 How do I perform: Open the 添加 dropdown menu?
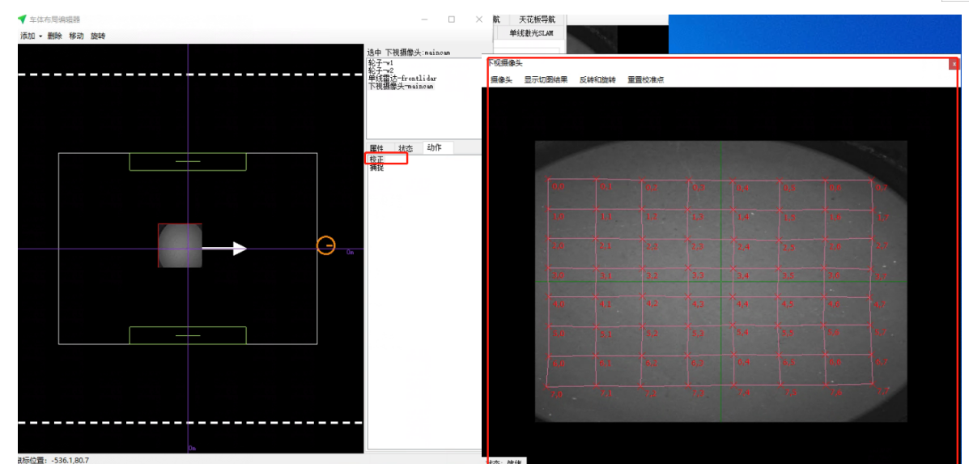(31, 36)
